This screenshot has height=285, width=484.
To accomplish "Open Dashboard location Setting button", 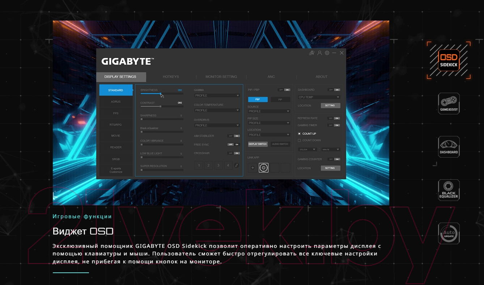I will point(330,106).
